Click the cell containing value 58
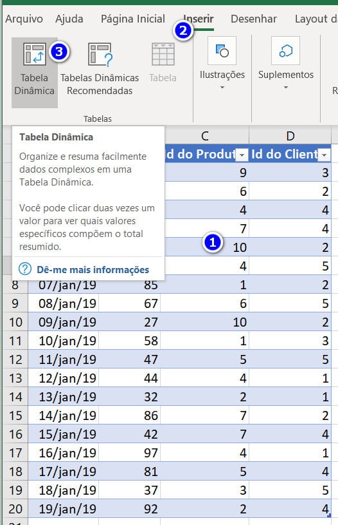The height and width of the screenshot is (525, 338). click(130, 341)
